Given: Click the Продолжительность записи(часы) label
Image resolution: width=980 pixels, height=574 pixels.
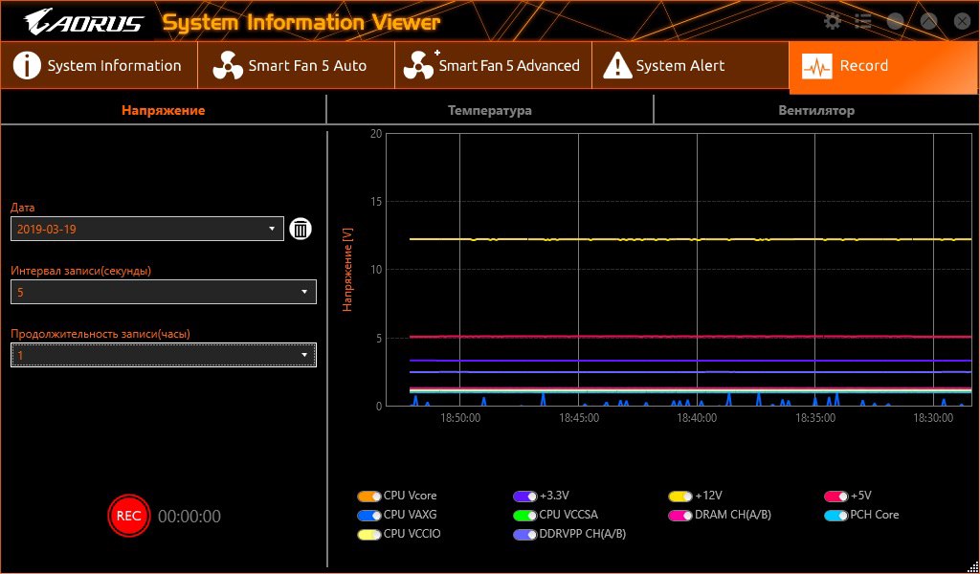Looking at the screenshot, I should pyautogui.click(x=100, y=334).
